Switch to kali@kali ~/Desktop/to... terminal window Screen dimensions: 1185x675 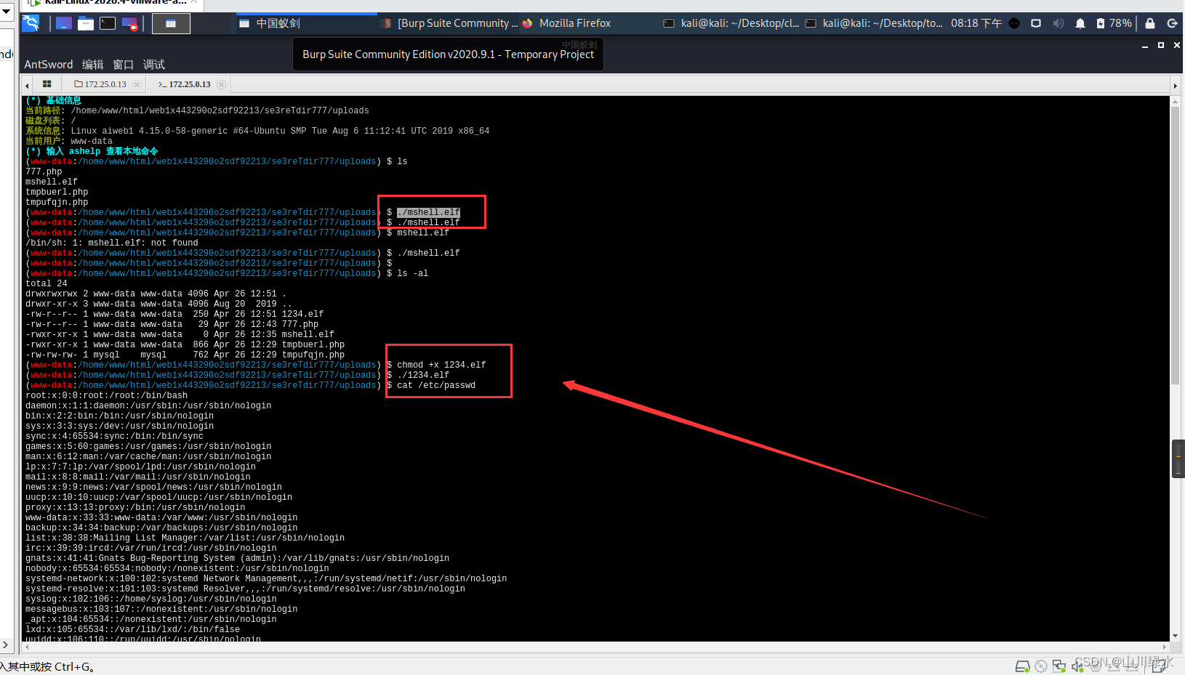(x=874, y=23)
